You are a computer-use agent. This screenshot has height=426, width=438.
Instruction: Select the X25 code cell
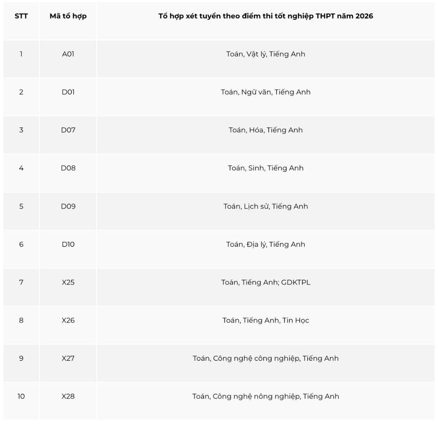point(68,283)
